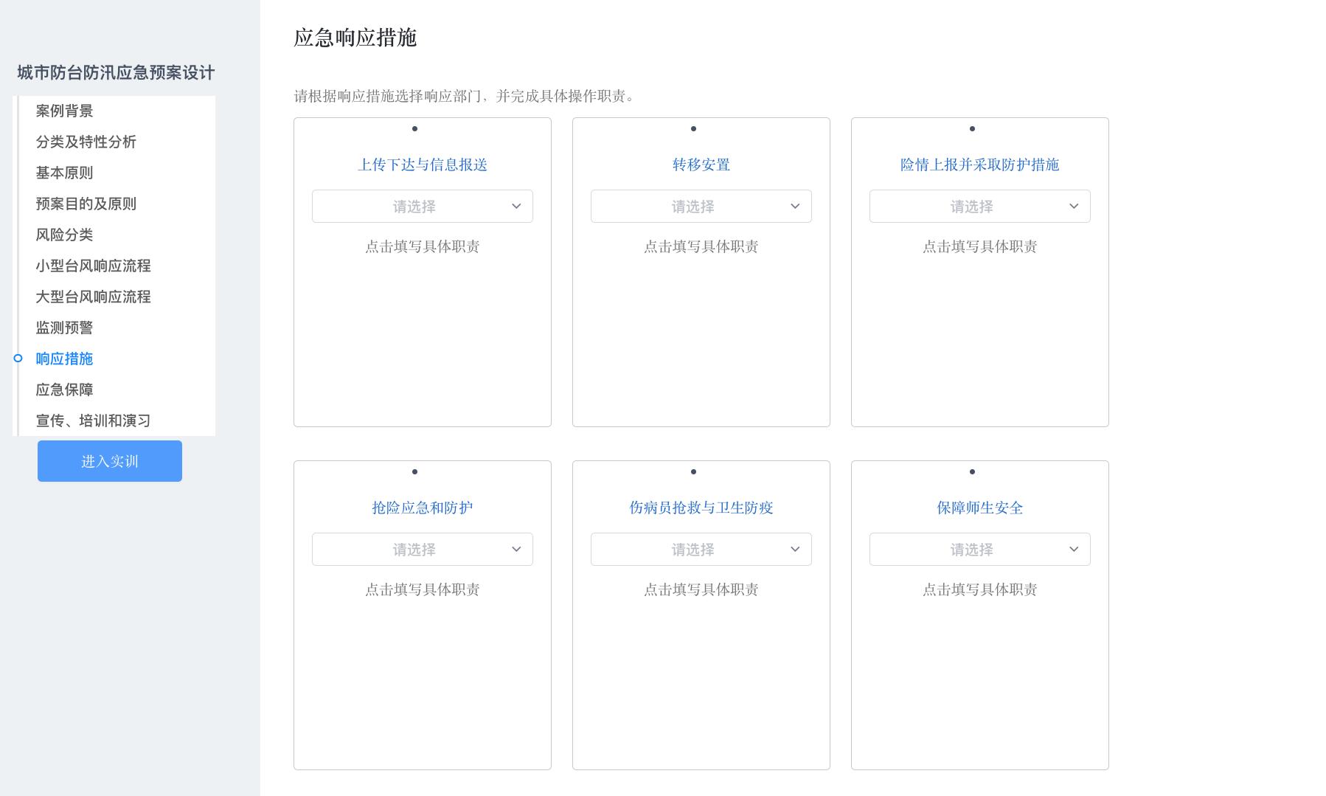The height and width of the screenshot is (796, 1326).
Task: Open the 伤病员抢救与卫生防疫 dropdown
Action: tap(701, 550)
